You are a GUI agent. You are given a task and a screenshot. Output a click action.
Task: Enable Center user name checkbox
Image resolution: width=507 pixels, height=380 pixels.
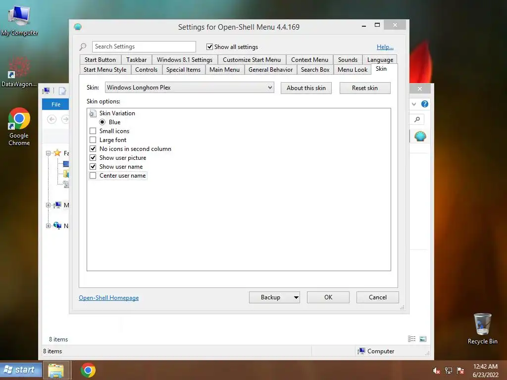click(93, 176)
